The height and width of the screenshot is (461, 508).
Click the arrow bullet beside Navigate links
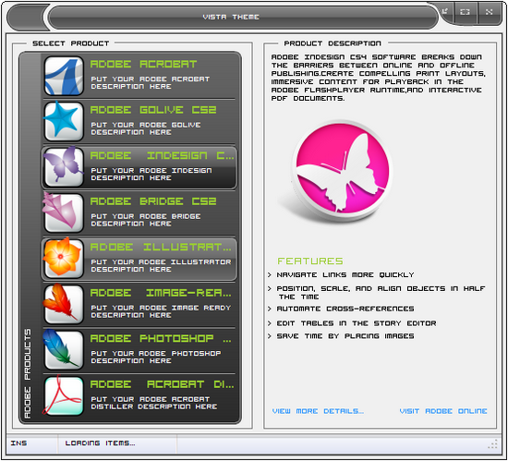pos(269,274)
